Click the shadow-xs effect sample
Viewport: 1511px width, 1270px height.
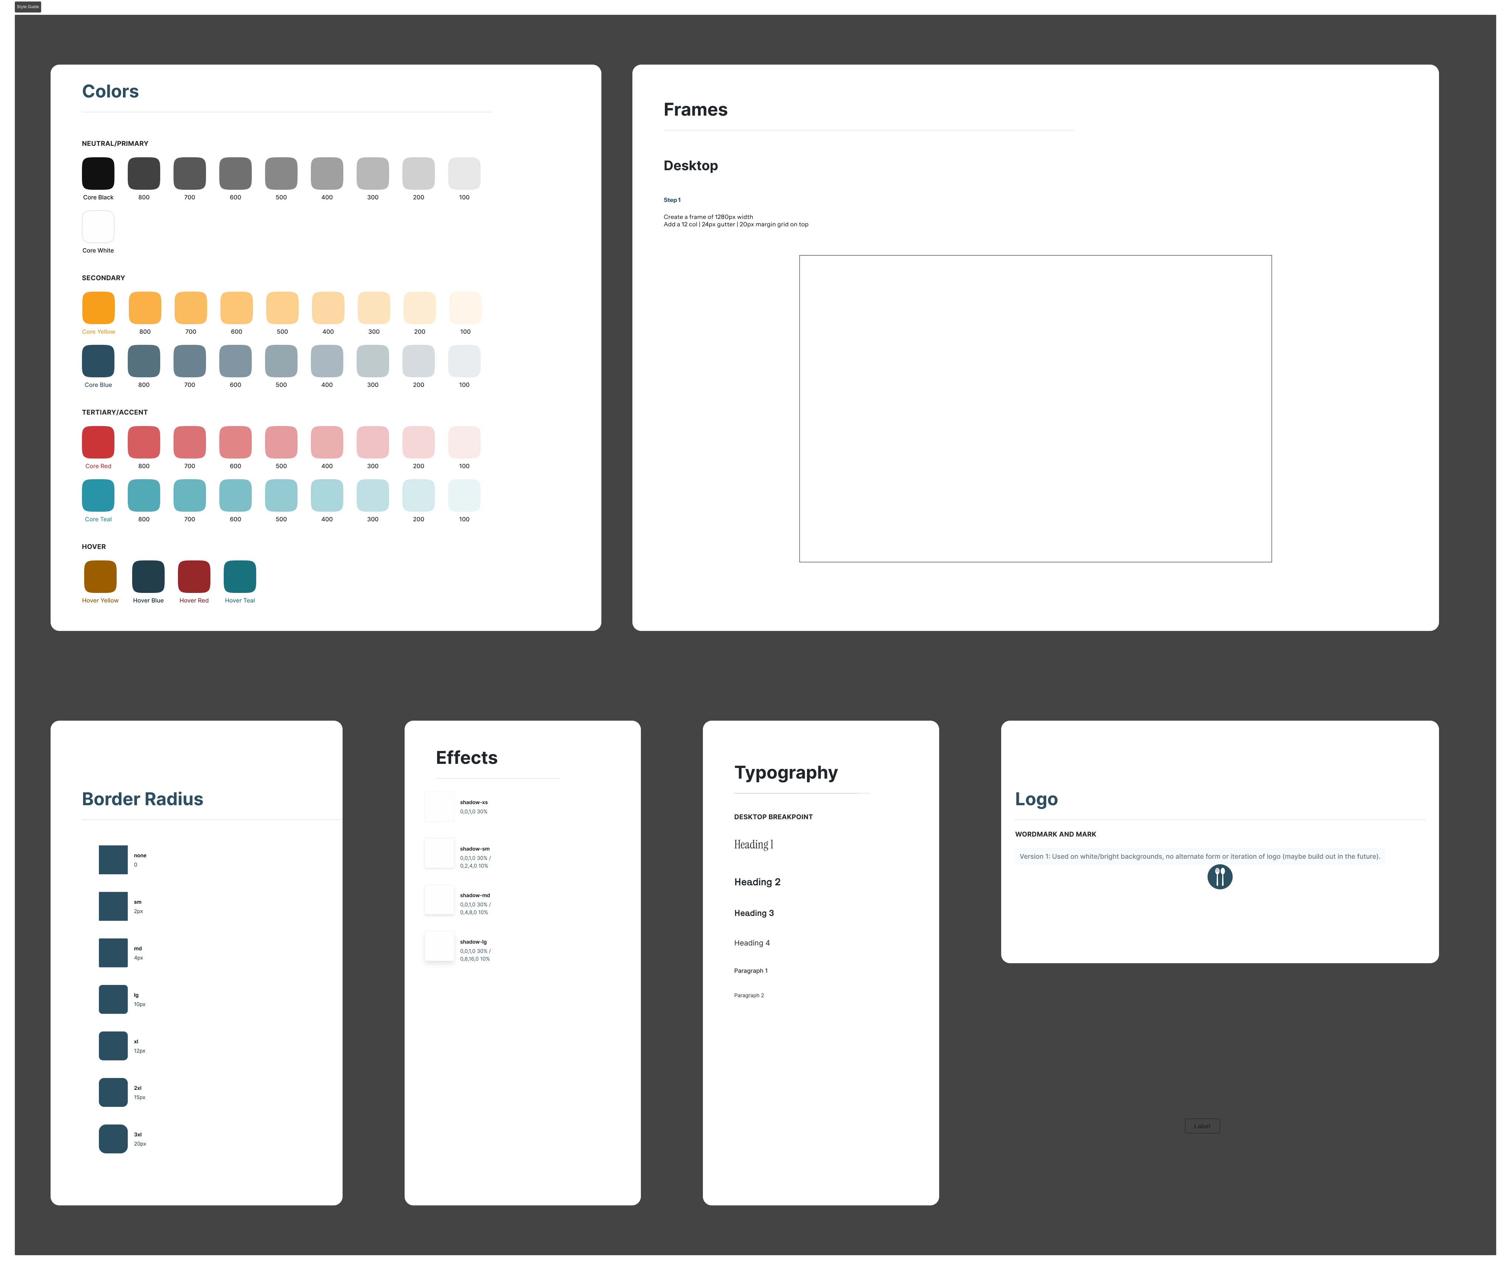click(x=439, y=806)
